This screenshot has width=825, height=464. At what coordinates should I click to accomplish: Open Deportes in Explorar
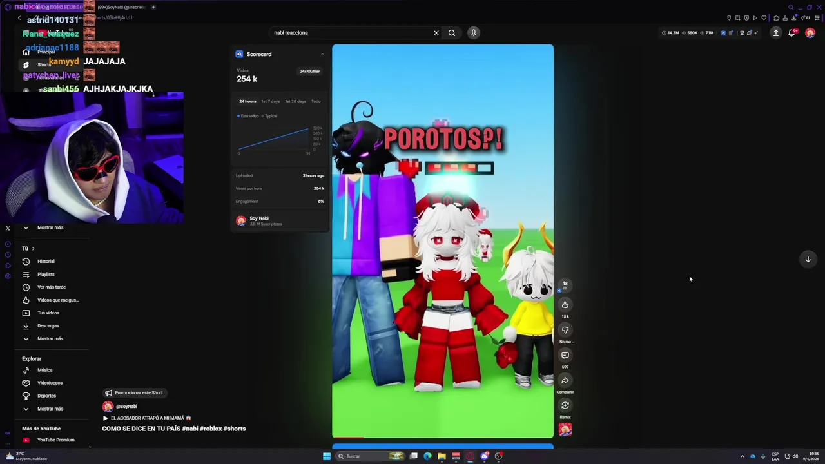click(50, 396)
